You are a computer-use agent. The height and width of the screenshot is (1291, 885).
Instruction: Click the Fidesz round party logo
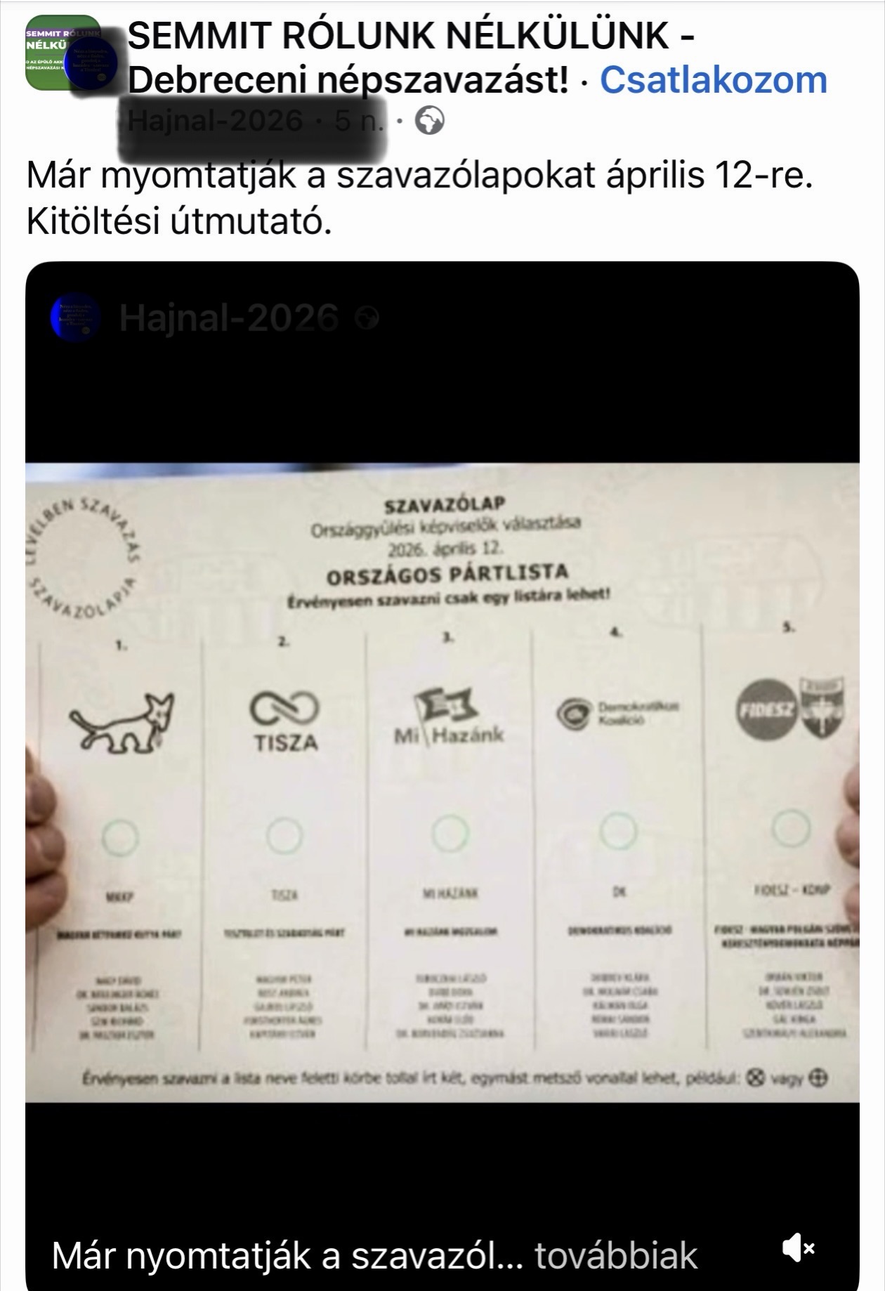[x=767, y=709]
